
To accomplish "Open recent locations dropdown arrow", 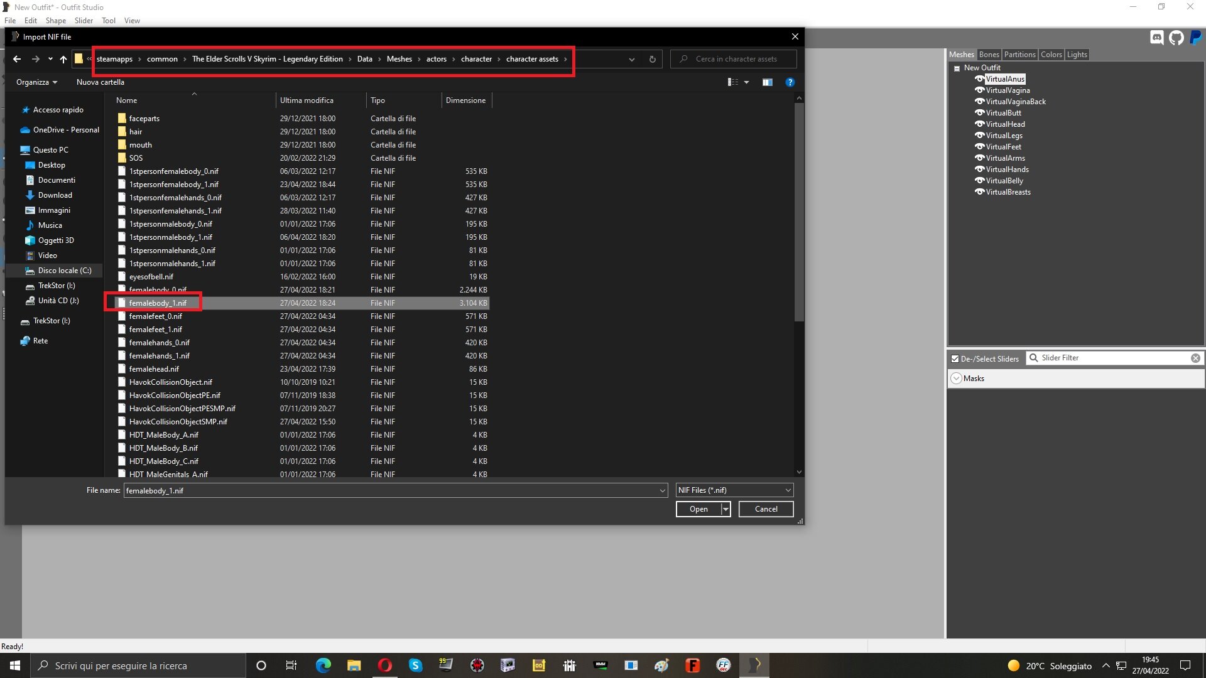I will tap(50, 59).
